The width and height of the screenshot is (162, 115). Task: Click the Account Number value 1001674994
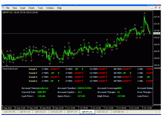84,88
